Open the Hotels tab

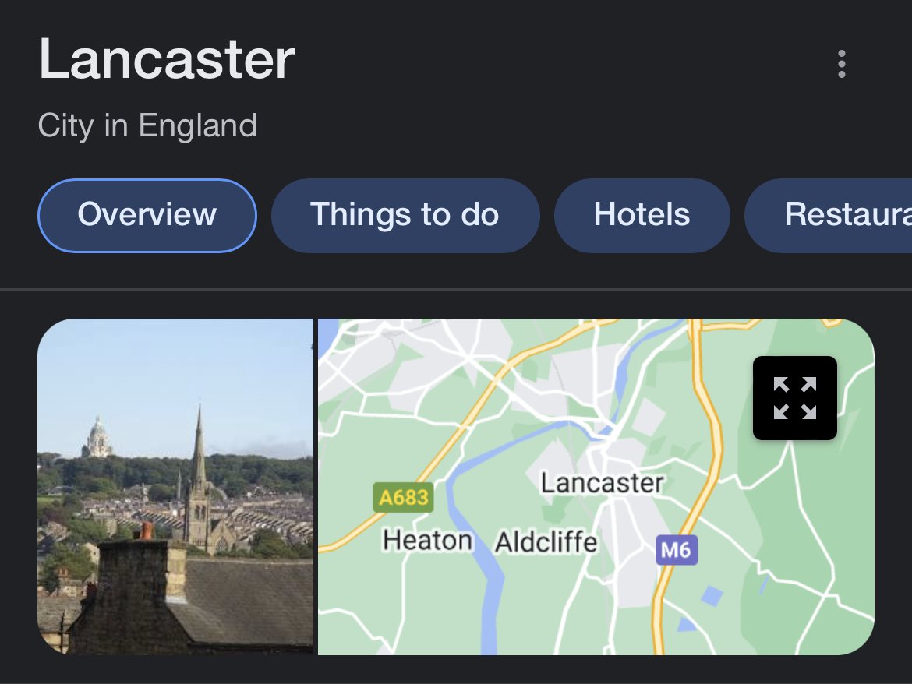[x=642, y=215]
